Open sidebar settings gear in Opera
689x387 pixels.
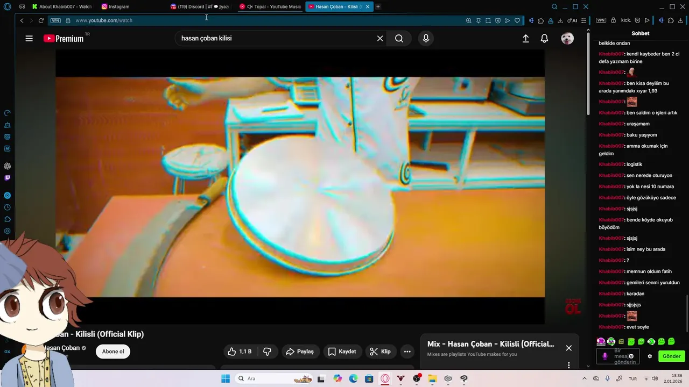[7, 231]
